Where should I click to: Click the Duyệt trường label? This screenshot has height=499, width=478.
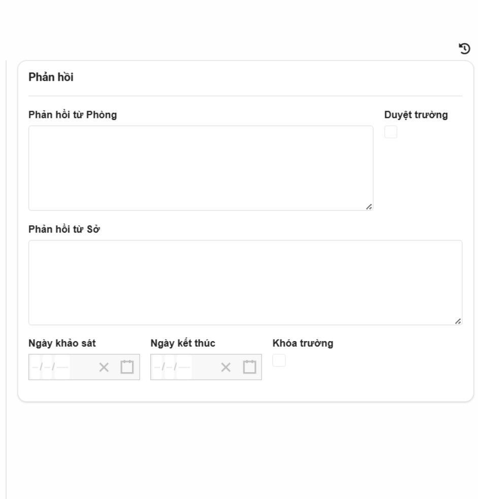pyautogui.click(x=416, y=115)
